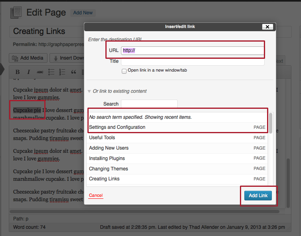
Task: Insert an ordered numbered list
Action: (x=62, y=72)
